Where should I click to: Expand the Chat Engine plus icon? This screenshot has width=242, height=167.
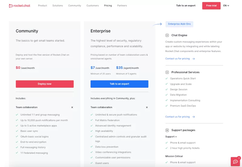tap(167, 35)
